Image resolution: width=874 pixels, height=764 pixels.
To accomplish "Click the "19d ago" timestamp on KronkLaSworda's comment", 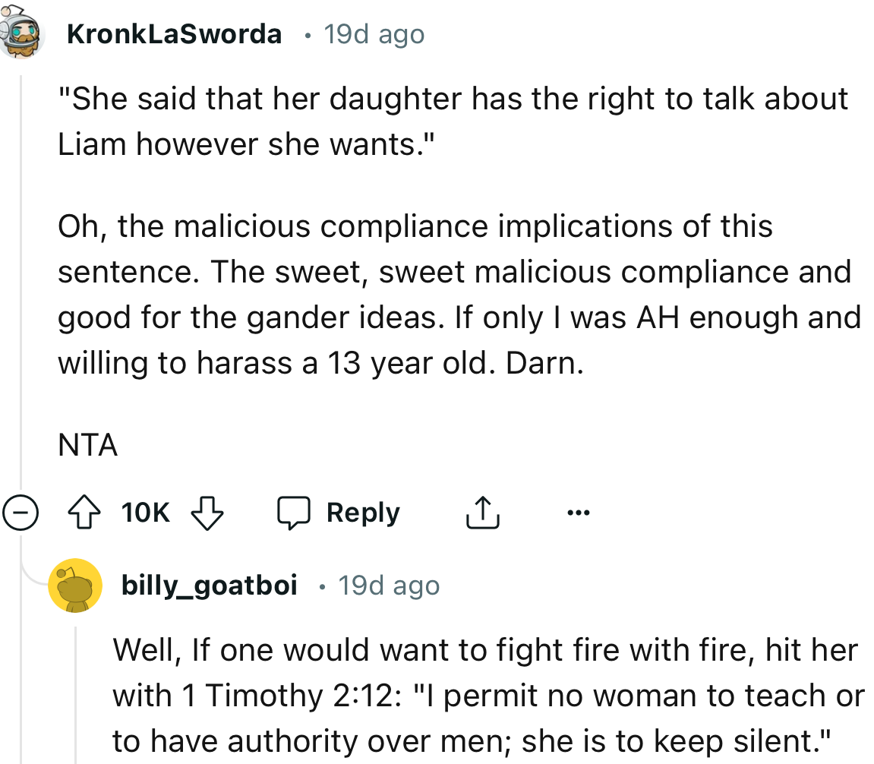I will 374,34.
